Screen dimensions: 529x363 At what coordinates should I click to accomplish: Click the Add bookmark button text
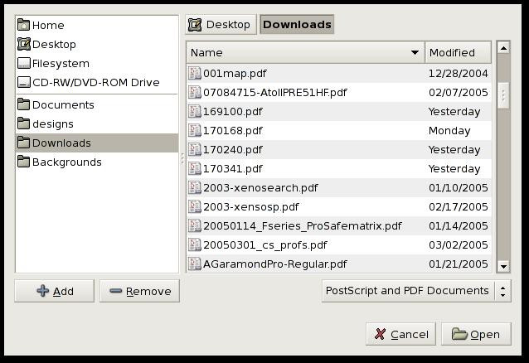click(63, 291)
